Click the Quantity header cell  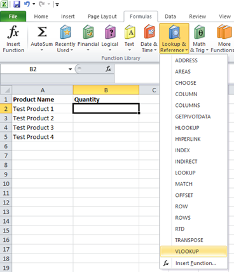click(x=106, y=99)
